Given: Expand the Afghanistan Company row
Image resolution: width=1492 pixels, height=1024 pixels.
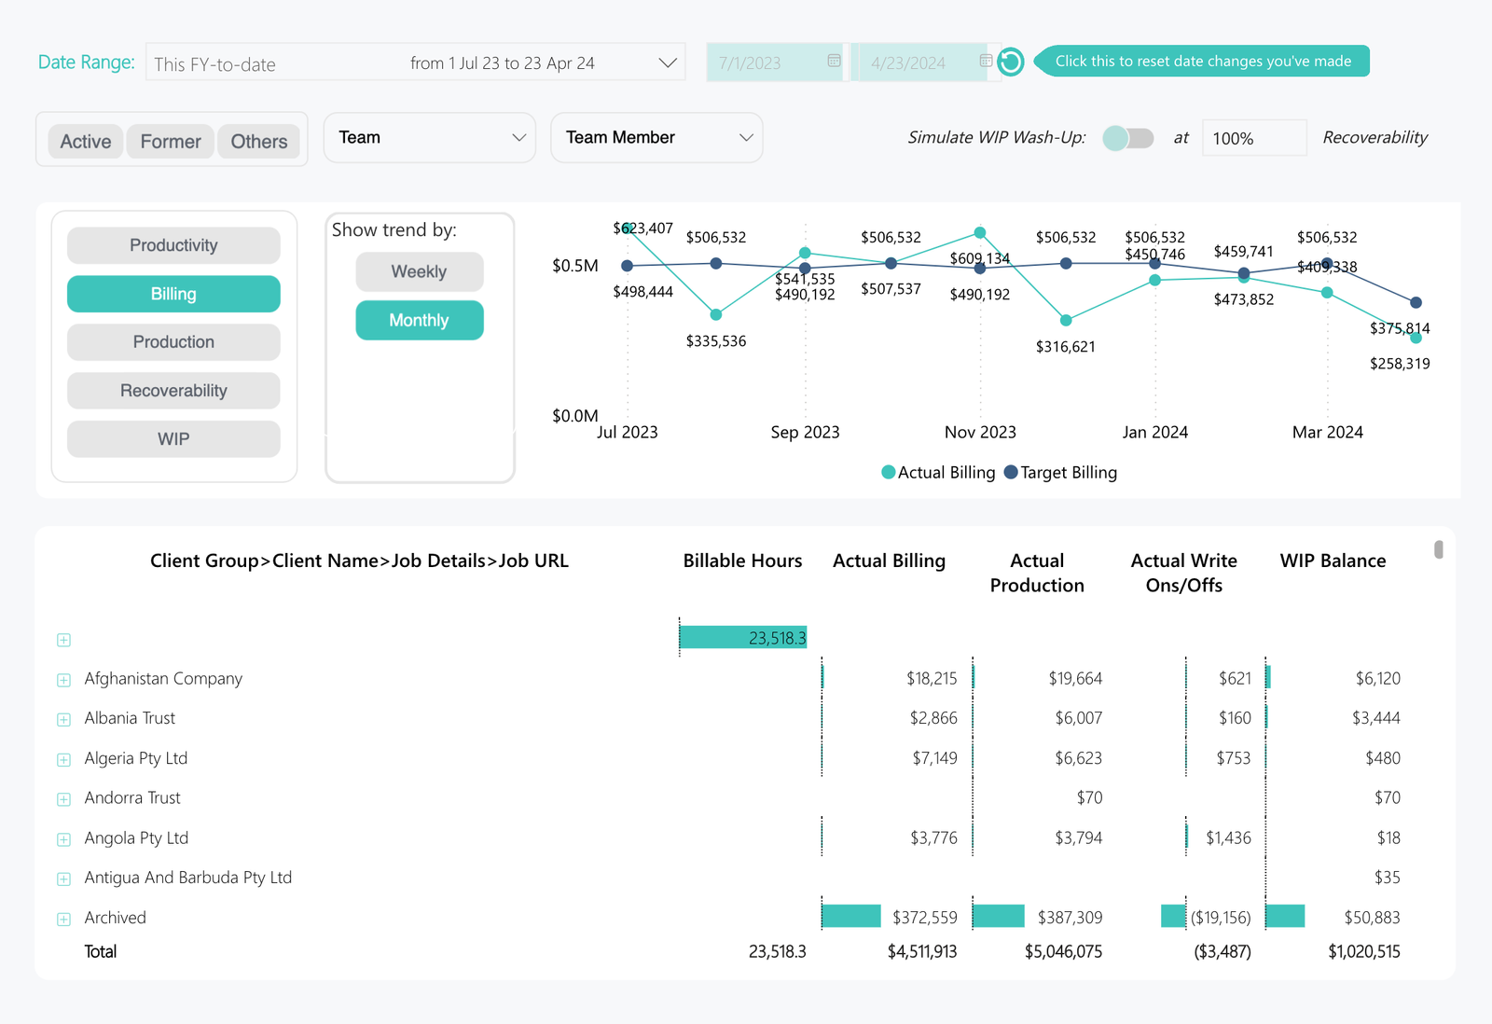Looking at the screenshot, I should coord(63,680).
